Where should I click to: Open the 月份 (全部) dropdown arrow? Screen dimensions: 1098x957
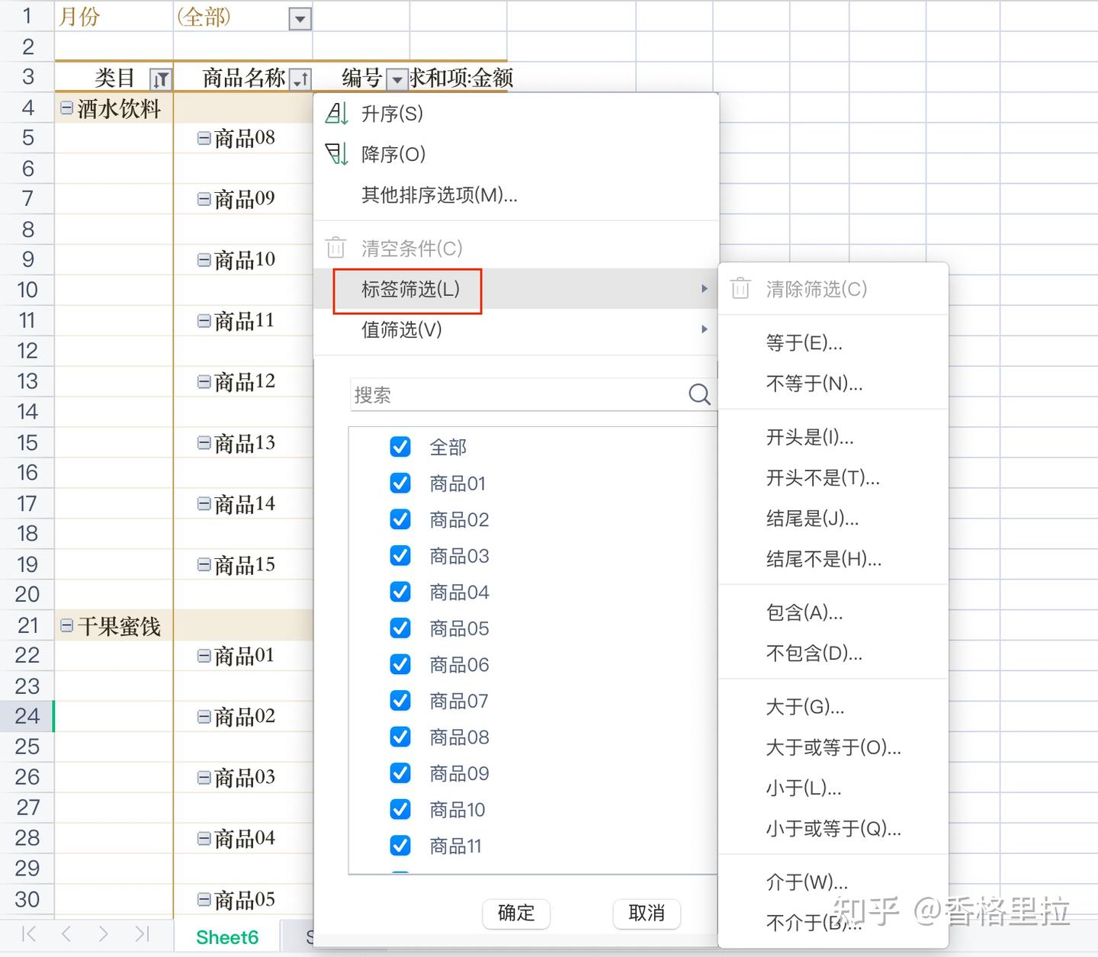[x=300, y=19]
